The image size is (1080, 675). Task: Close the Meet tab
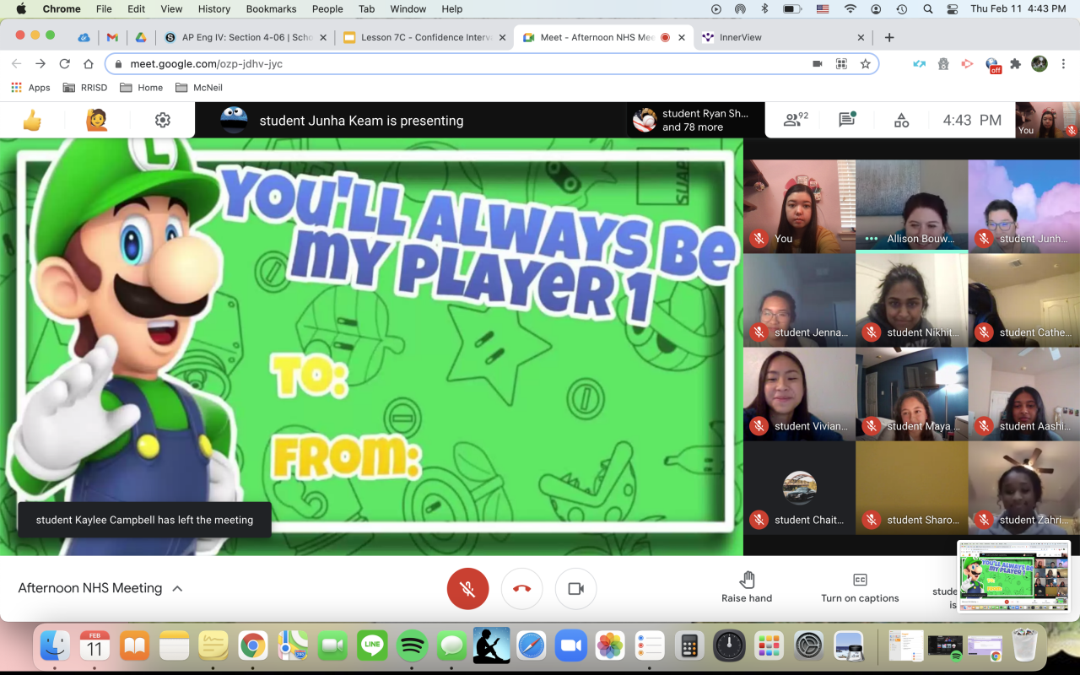[682, 37]
